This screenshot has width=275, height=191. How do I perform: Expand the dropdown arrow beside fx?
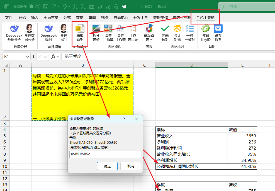(x=58, y=56)
